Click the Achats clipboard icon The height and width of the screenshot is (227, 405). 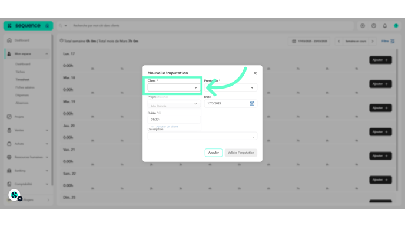point(9,144)
